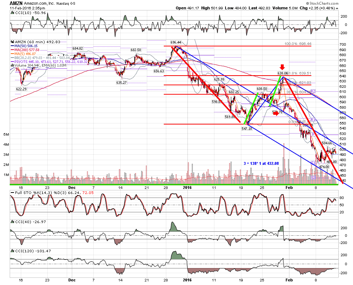Click the 547.18 low price label
This screenshot has height=285, width=353.
(x=247, y=128)
